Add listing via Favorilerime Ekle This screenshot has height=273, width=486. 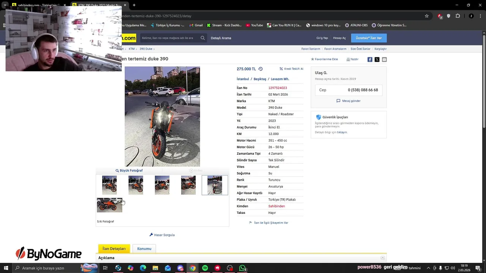[x=324, y=60]
